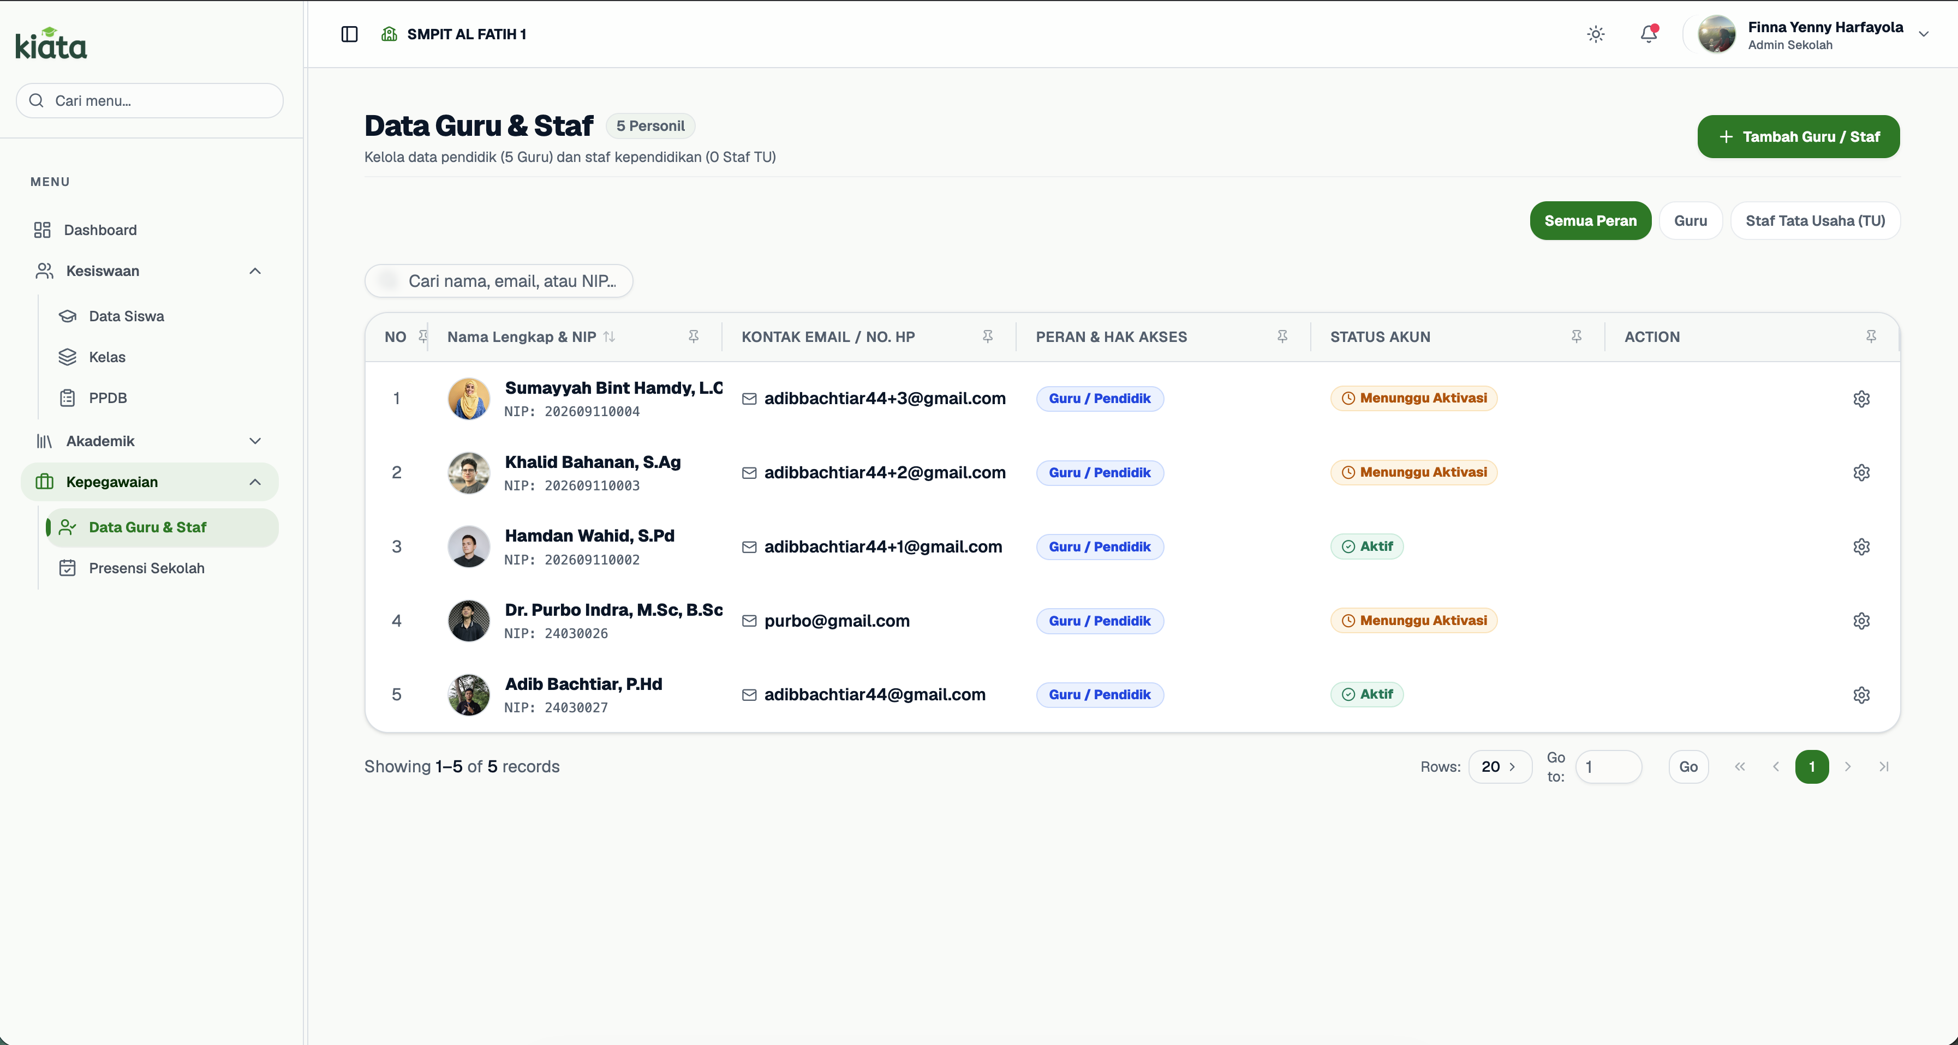
Task: Focus the Cari nama, email, atau NIP field
Action: pos(499,281)
